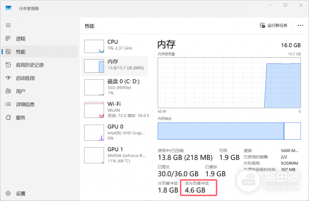
Task: Open the hamburger navigation menu
Action: click(8, 25)
